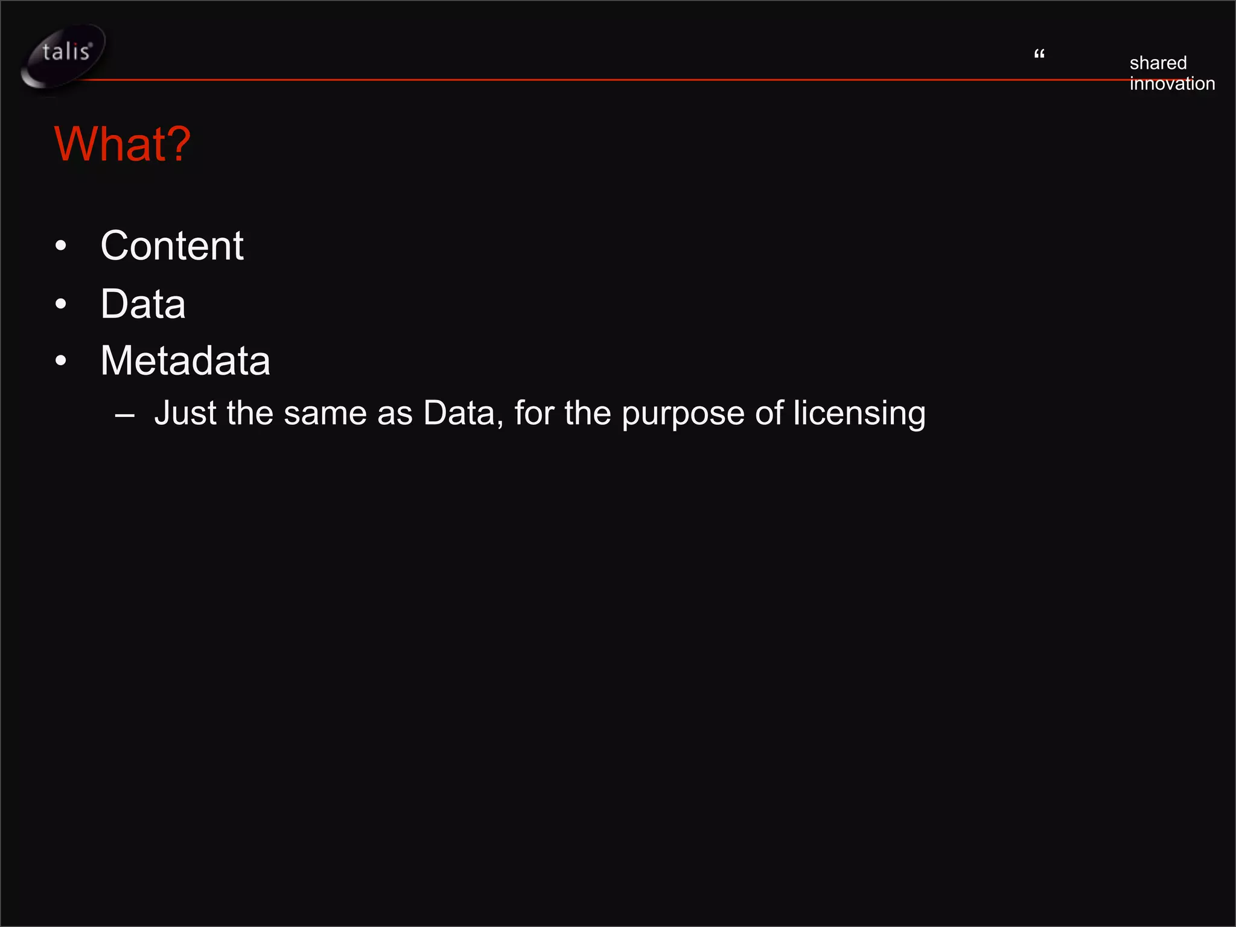
Task: Click the opening quotation mark icon
Action: tap(1039, 54)
